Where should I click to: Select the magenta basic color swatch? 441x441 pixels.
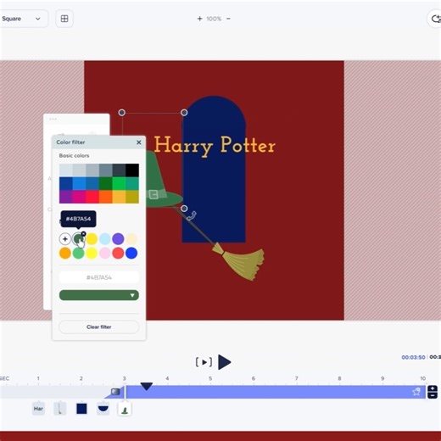(79, 197)
